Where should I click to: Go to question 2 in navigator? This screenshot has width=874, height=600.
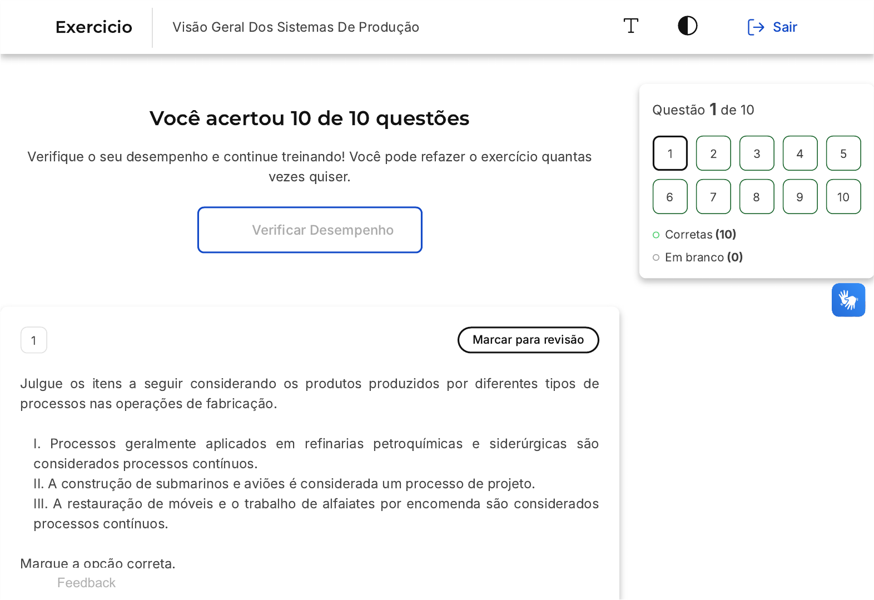pos(713,153)
